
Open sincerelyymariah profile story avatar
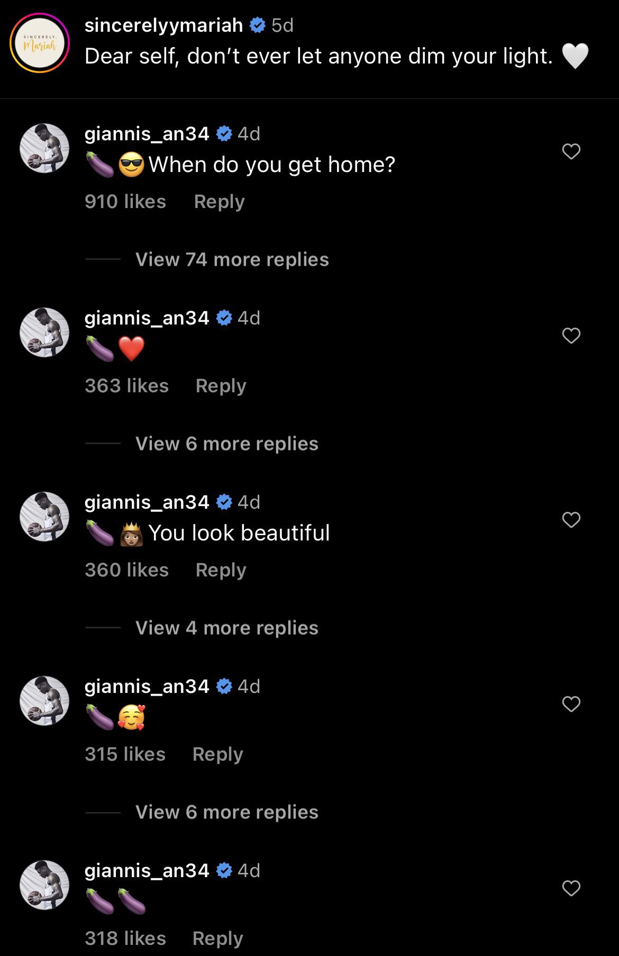(x=40, y=43)
